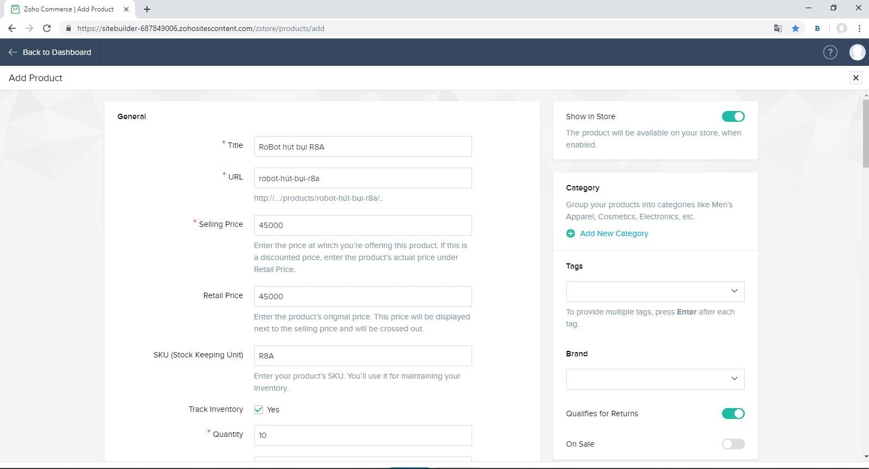This screenshot has width=869, height=469.
Task: Expand the Brand dropdown
Action: click(655, 379)
